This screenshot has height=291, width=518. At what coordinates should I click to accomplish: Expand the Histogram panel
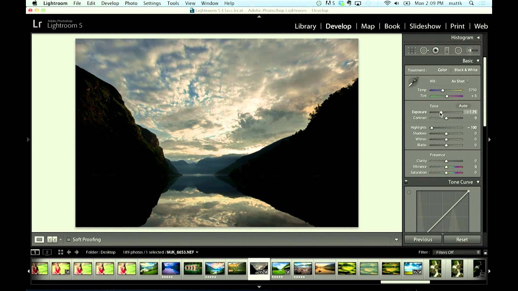tap(478, 38)
